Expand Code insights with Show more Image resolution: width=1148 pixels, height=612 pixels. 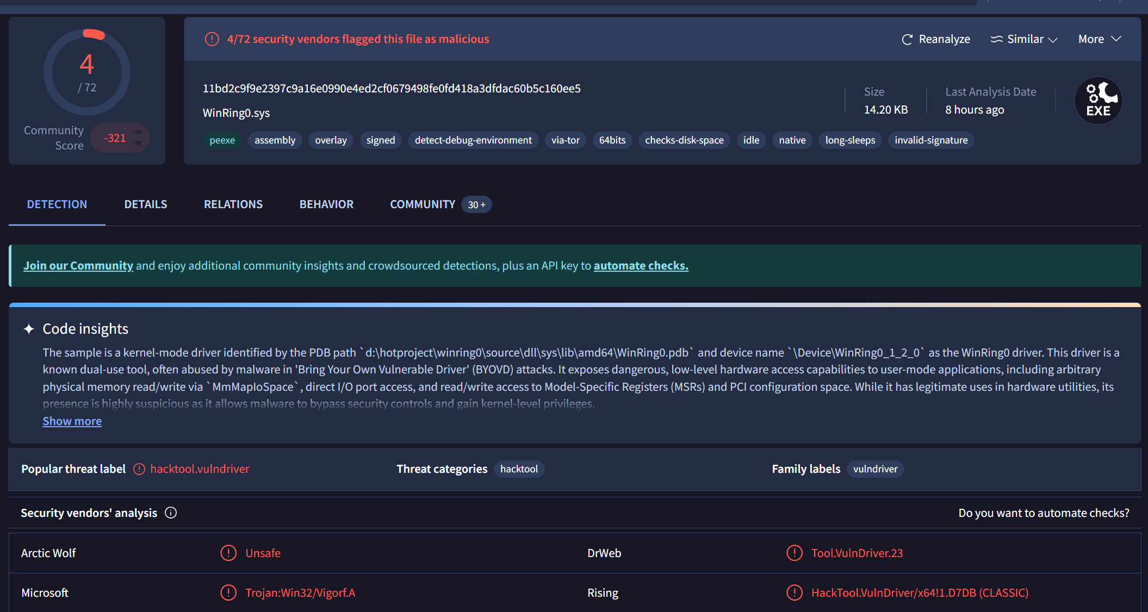pyautogui.click(x=72, y=421)
